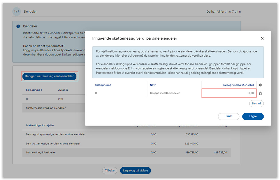Click the 2/7 step indicator circle
This screenshot has height=180, width=280.
pos(16,12)
